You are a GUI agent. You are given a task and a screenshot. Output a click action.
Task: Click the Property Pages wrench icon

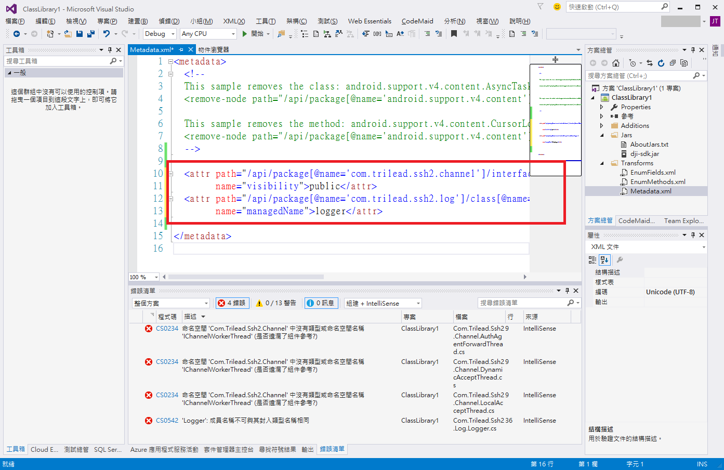click(x=620, y=259)
